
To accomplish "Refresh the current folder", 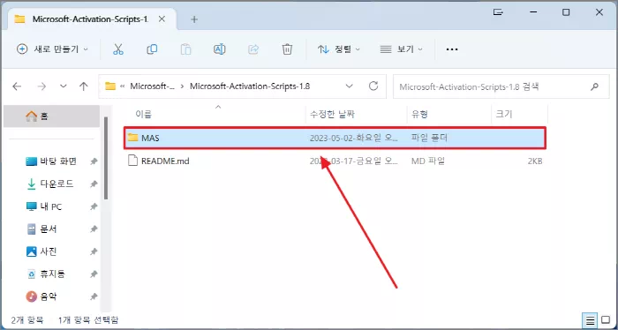I will (373, 86).
